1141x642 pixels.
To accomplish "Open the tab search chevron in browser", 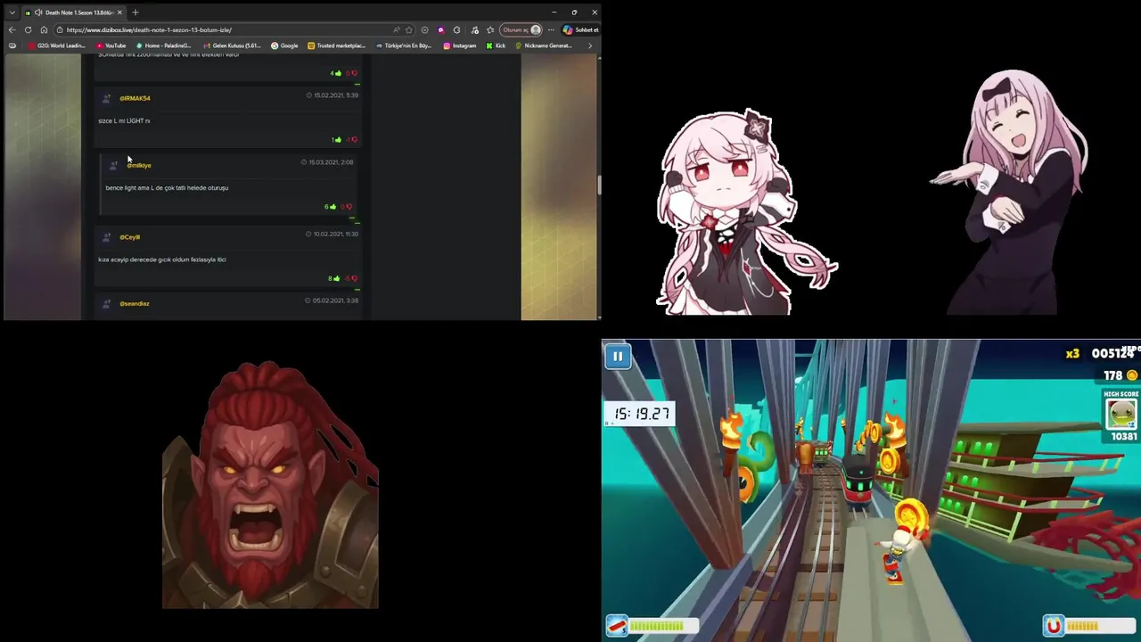I will pyautogui.click(x=12, y=12).
